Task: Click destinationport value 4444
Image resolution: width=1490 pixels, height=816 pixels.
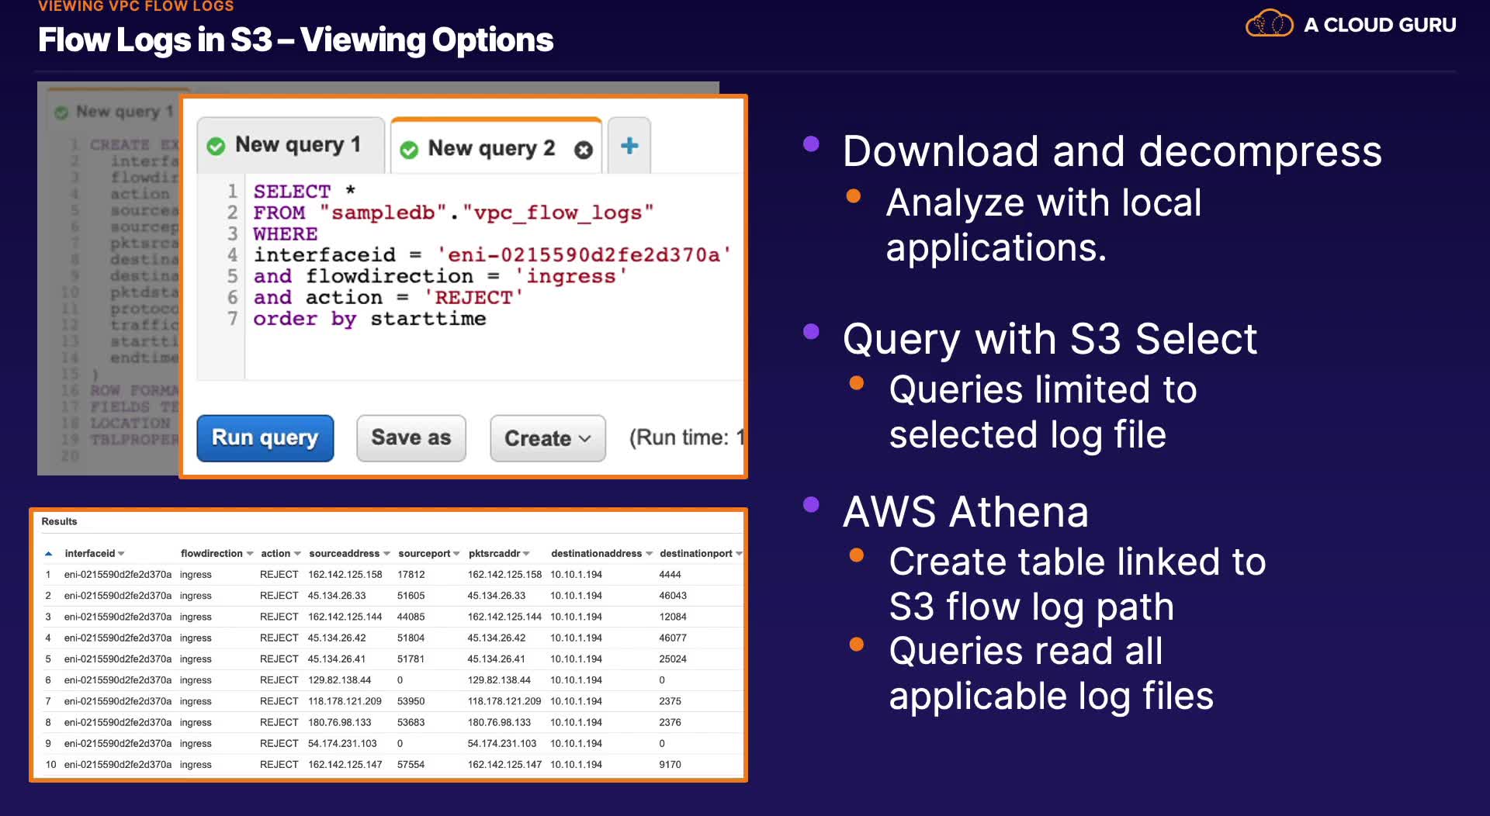Action: pyautogui.click(x=670, y=575)
